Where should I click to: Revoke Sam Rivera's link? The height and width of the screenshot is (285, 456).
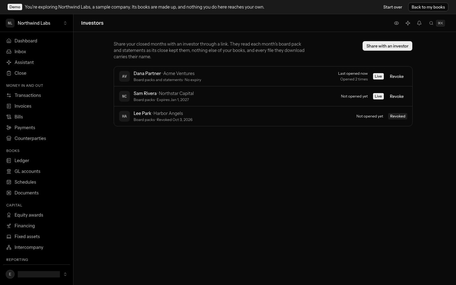pos(397,96)
